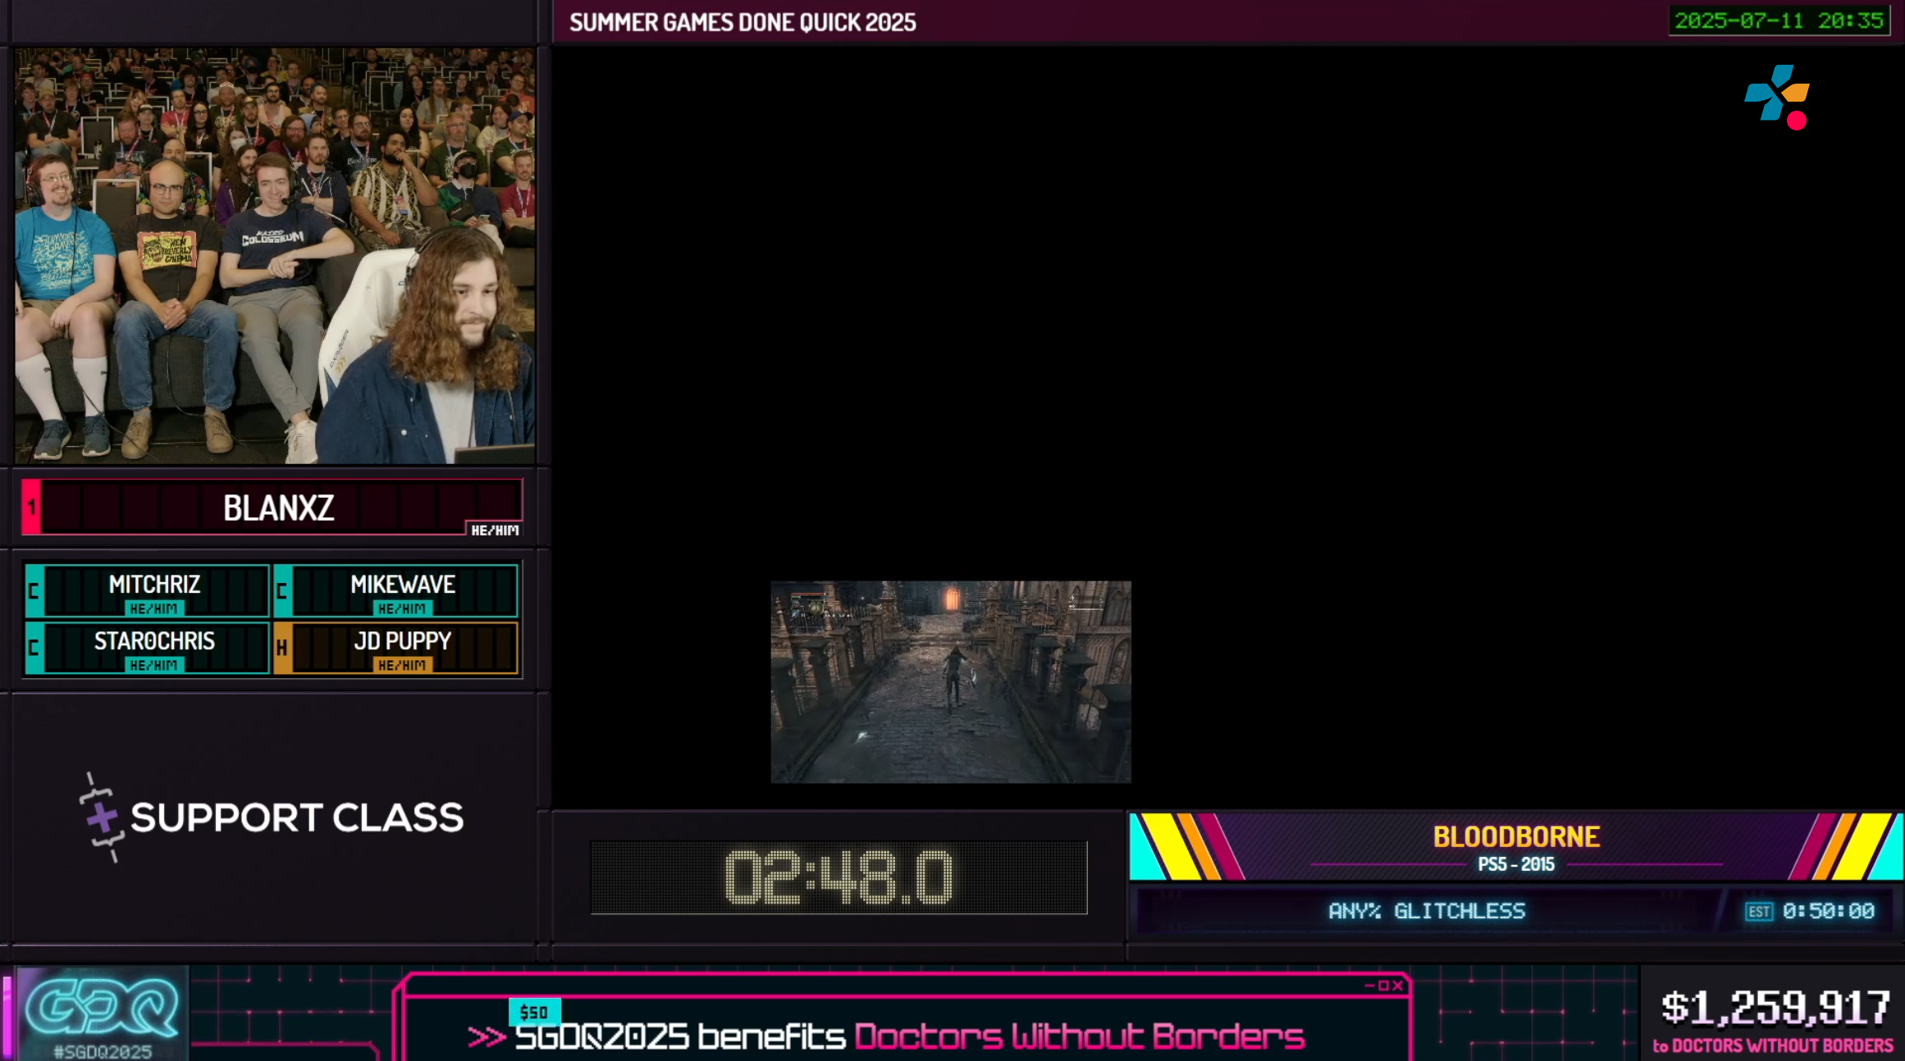Click the H badge next to JD PUPPY
The height and width of the screenshot is (1061, 1905).
[x=282, y=647]
